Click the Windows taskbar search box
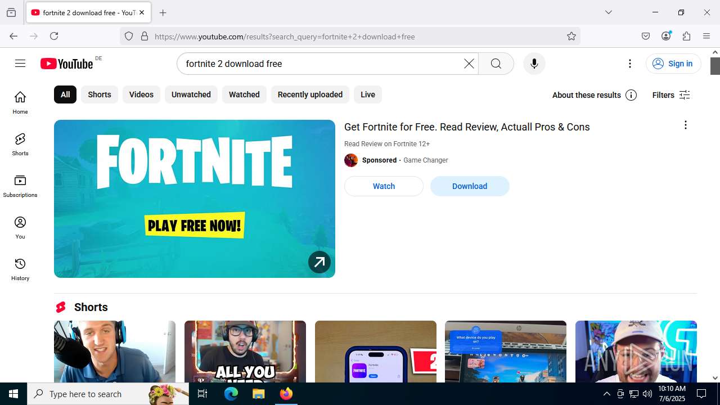Viewport: 720px width, 405px height. coord(108,394)
